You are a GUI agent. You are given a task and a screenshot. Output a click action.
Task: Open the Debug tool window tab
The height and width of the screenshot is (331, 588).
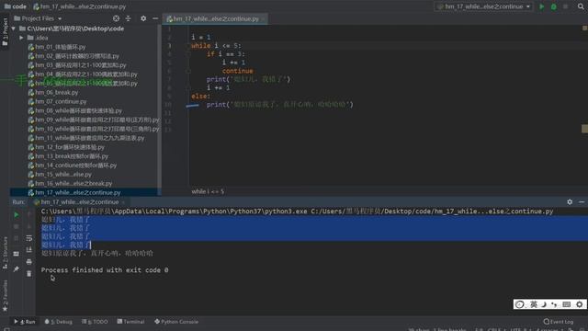(x=59, y=322)
